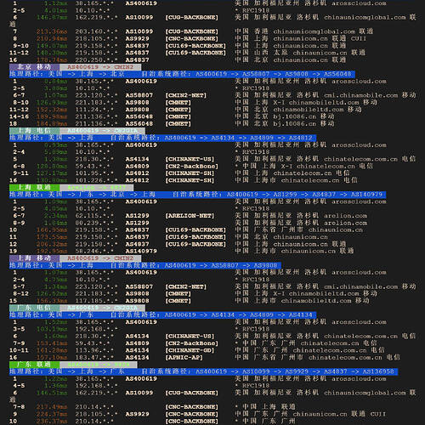Screen dimensions: 425x425
Task: Click latency value '128.80ms'
Action: (52, 166)
